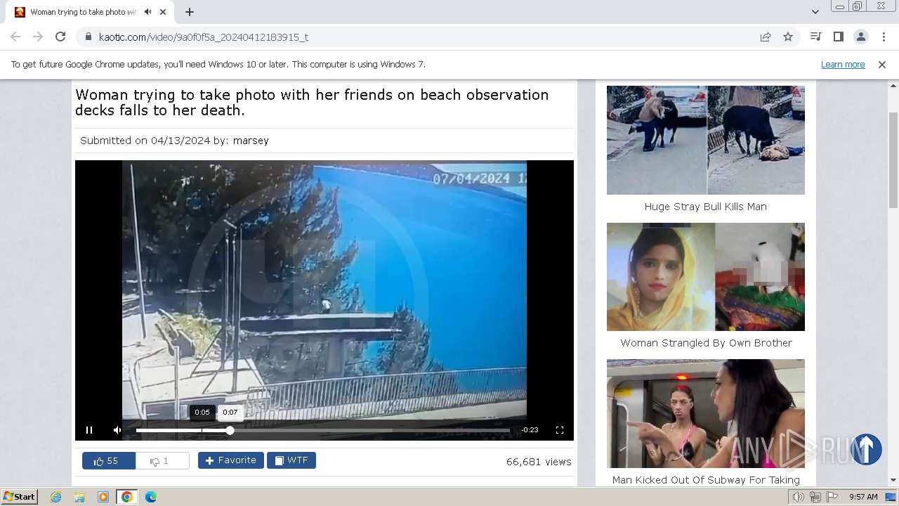Open Windows Media Player from taskbar

[x=103, y=497]
